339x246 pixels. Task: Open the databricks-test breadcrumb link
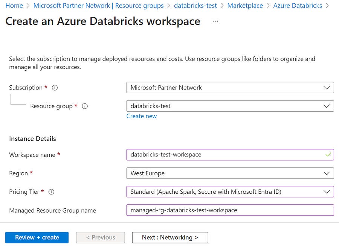pyautogui.click(x=195, y=6)
